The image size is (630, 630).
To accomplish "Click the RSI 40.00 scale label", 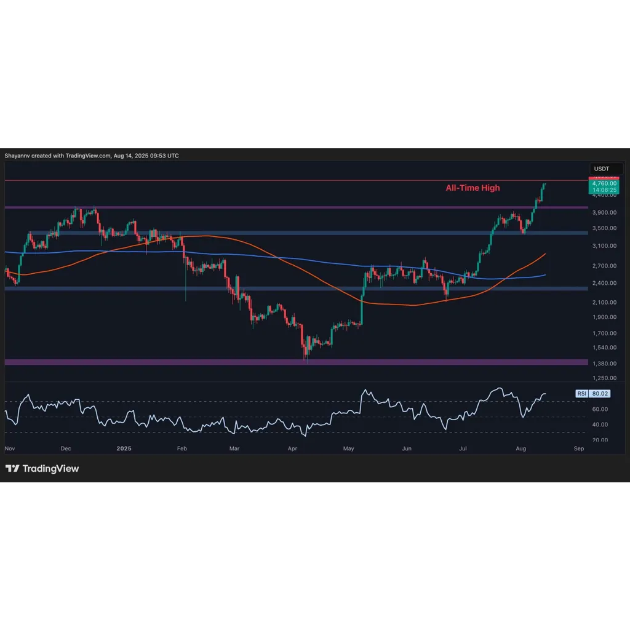I will (600, 425).
